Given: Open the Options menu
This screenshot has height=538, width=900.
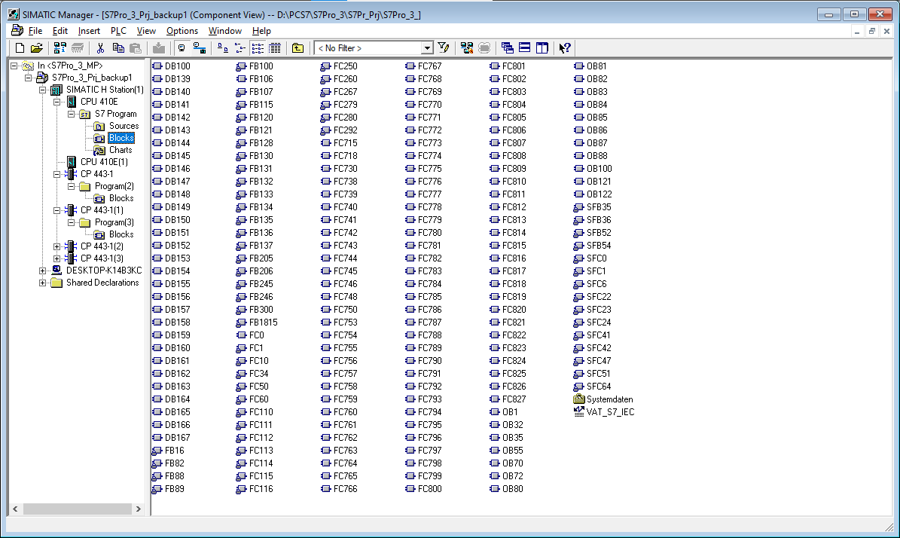Looking at the screenshot, I should [182, 31].
